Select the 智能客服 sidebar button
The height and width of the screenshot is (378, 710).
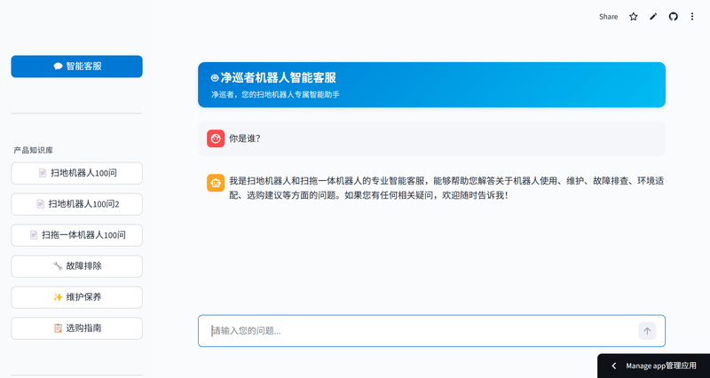click(x=76, y=66)
